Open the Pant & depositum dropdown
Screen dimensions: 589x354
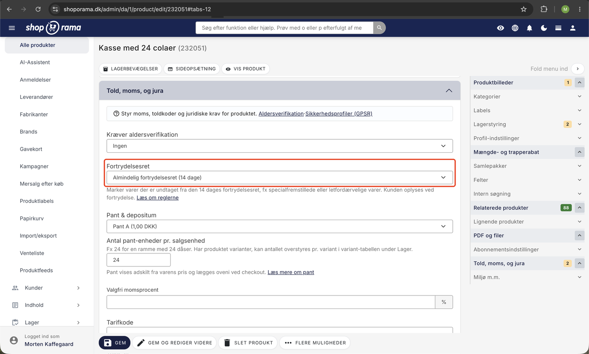(280, 226)
